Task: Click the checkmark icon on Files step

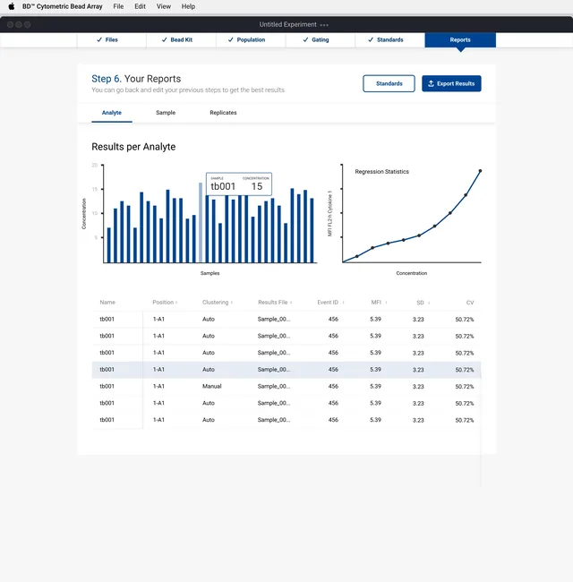Action: [99, 39]
